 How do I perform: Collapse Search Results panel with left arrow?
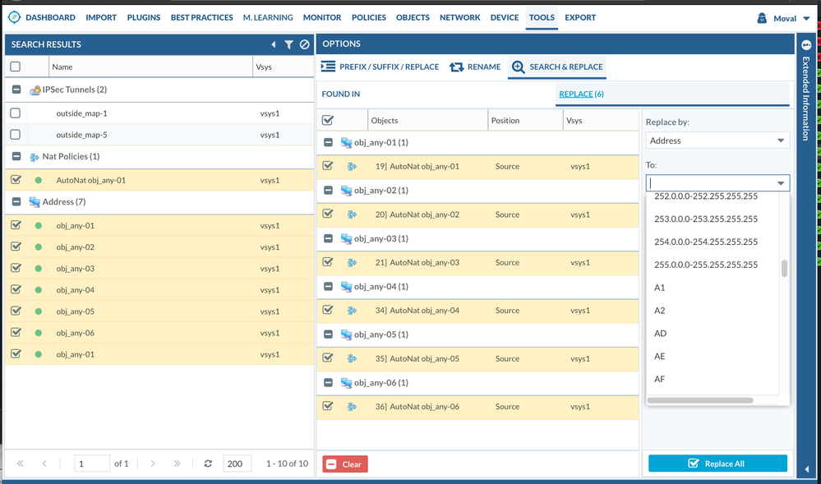pyautogui.click(x=274, y=44)
